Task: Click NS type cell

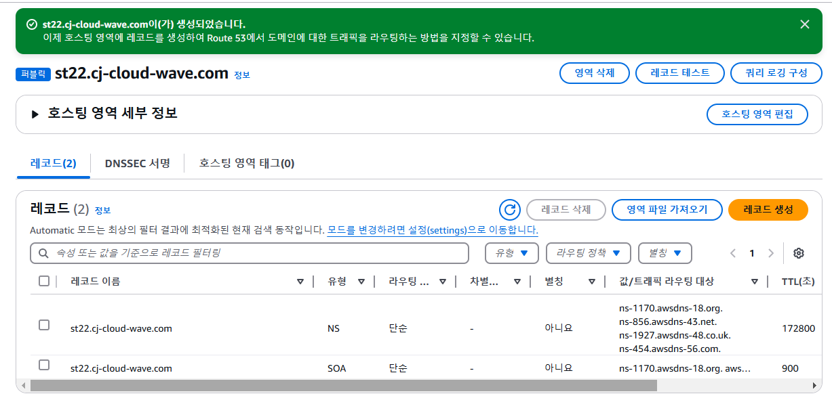Action: 334,328
